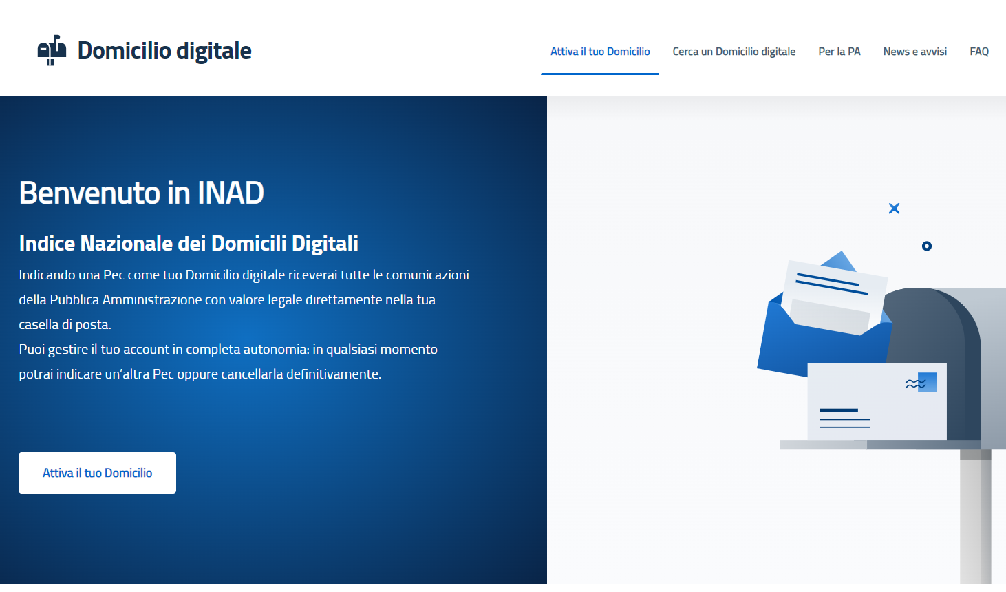The width and height of the screenshot is (1006, 592).
Task: Open News e avvisi section
Action: pos(915,52)
